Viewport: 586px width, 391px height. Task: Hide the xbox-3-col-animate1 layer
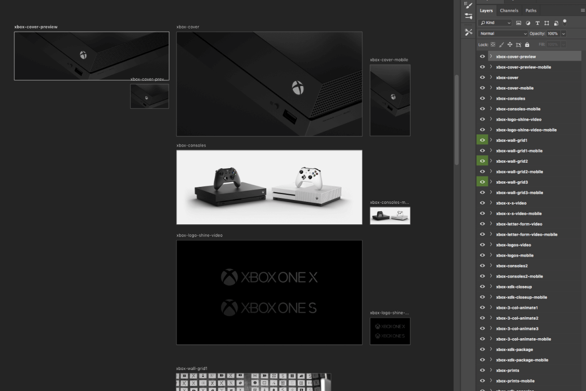(x=482, y=307)
